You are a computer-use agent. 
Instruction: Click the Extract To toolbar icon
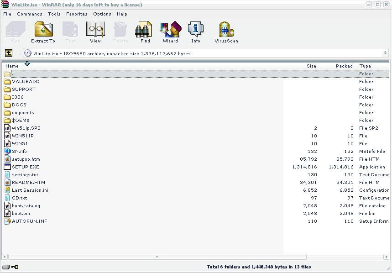click(43, 30)
